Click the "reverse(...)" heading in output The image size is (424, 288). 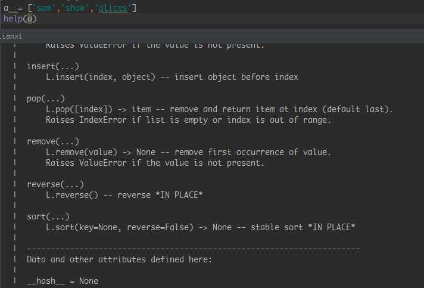(x=55, y=184)
